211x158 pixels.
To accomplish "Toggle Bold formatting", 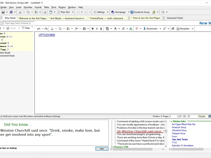I will click(93, 29).
